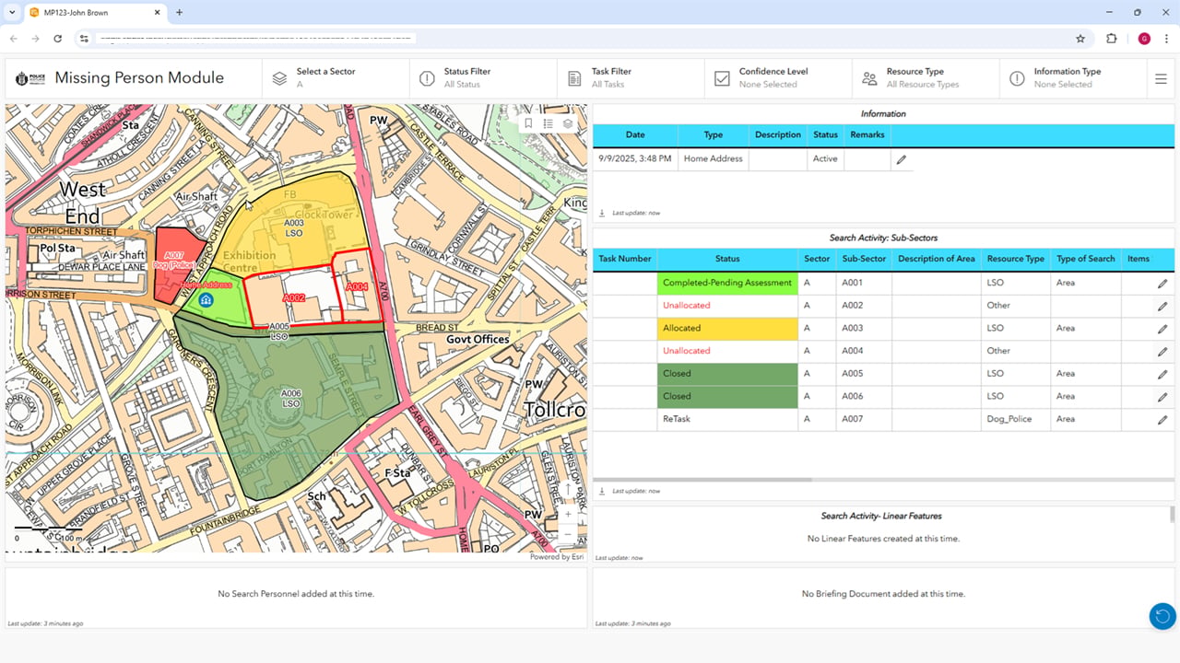This screenshot has width=1180, height=663.
Task: Download the Information table data
Action: (x=602, y=213)
